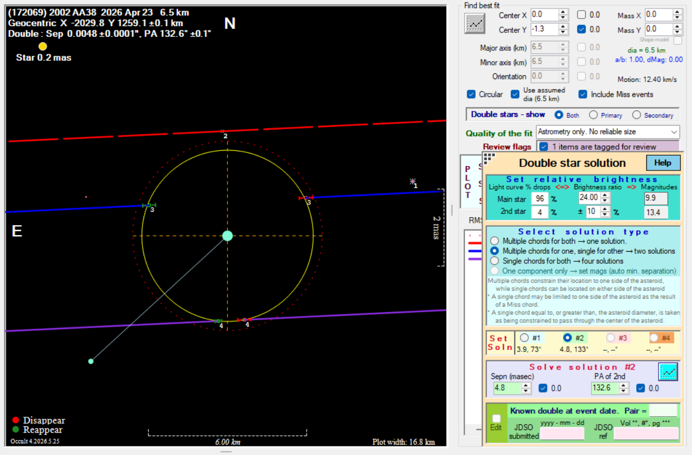Click the Sepn (masec) value field
The image size is (692, 455).
click(x=507, y=388)
